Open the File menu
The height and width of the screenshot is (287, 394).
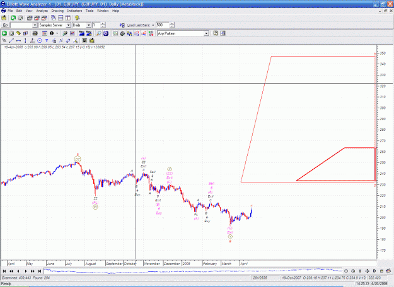10,11
